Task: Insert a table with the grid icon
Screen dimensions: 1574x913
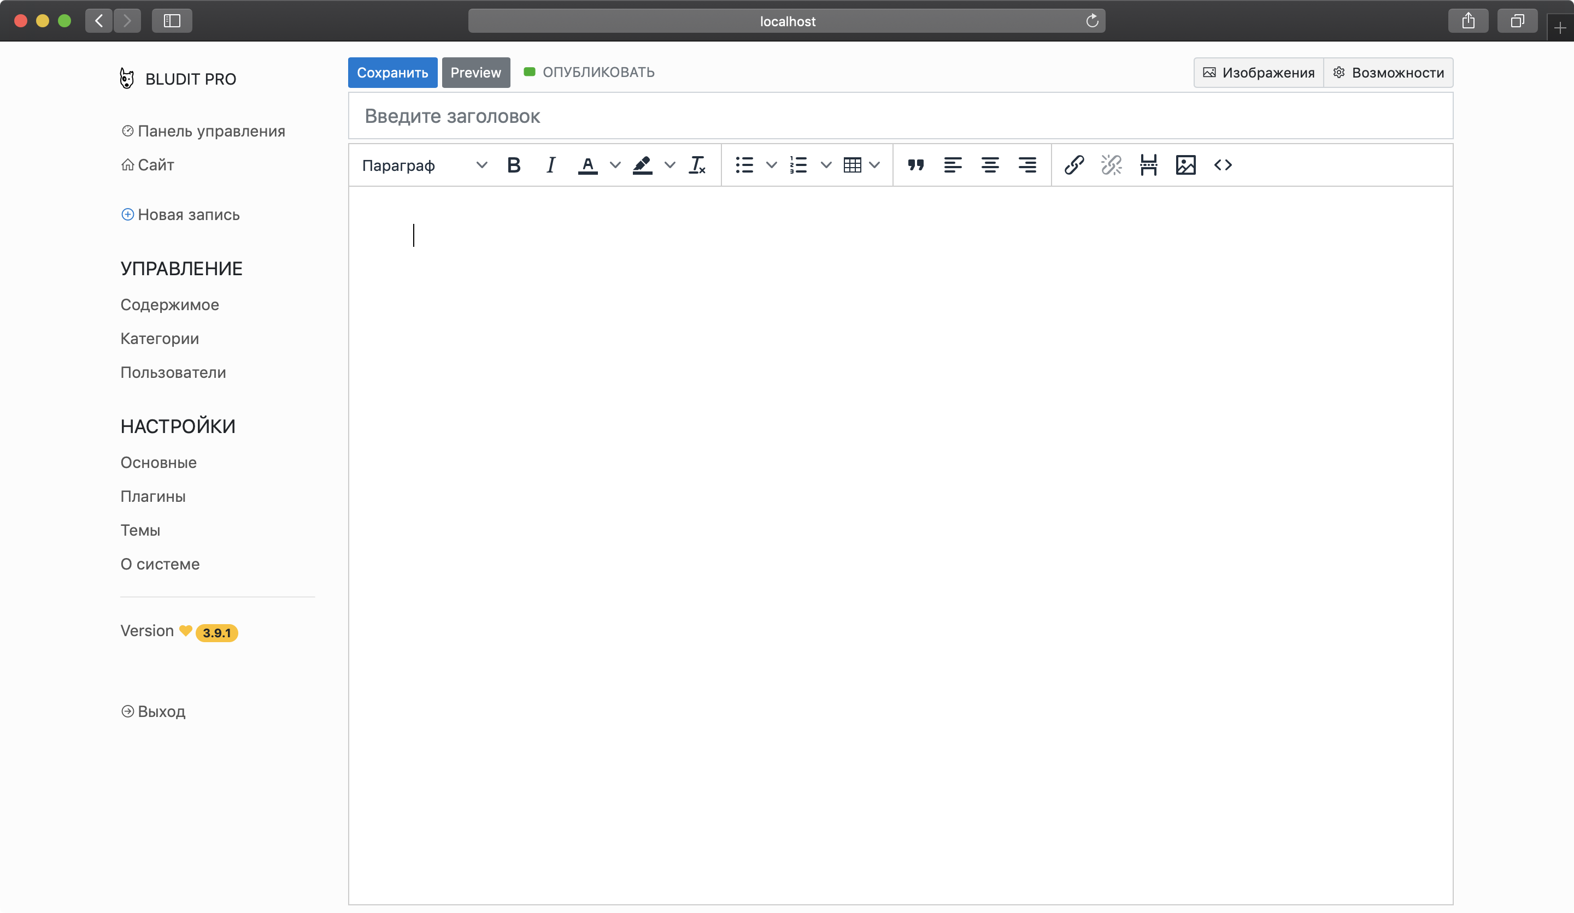Action: tap(853, 165)
